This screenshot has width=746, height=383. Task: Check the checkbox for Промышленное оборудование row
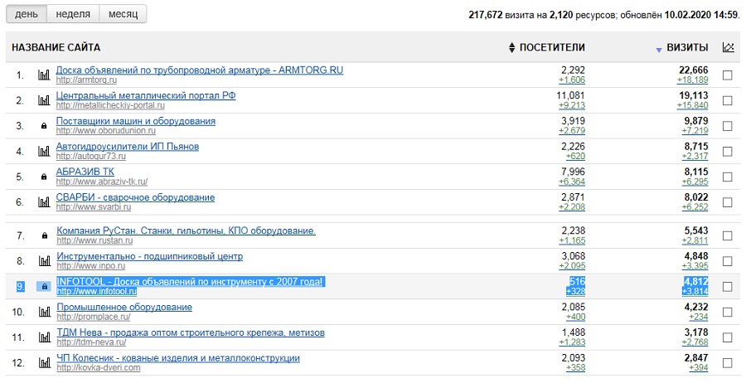(x=728, y=312)
